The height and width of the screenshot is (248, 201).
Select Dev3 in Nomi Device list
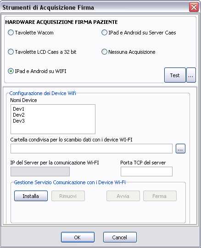[x=19, y=121]
